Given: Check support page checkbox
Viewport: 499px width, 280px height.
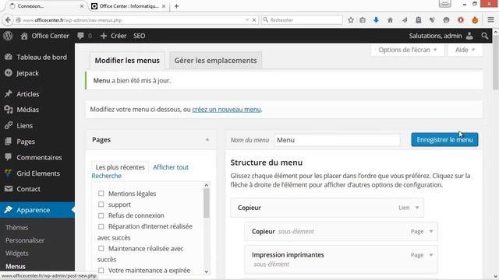Looking at the screenshot, I should pyautogui.click(x=101, y=205).
